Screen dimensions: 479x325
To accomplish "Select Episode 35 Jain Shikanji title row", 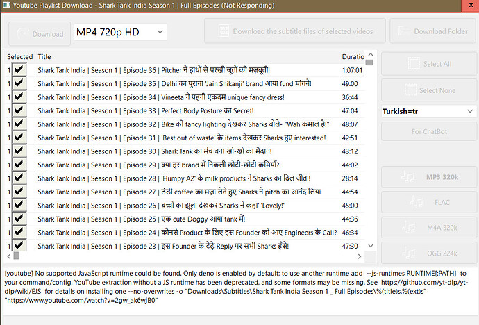I will [174, 84].
